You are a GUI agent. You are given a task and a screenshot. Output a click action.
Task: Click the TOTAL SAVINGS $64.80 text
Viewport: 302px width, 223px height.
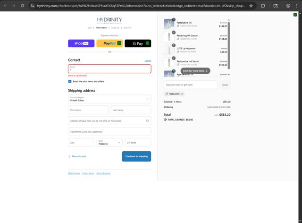pyautogui.click(x=180, y=120)
